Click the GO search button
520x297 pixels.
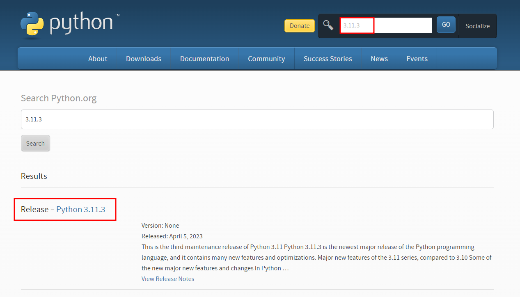click(x=446, y=25)
